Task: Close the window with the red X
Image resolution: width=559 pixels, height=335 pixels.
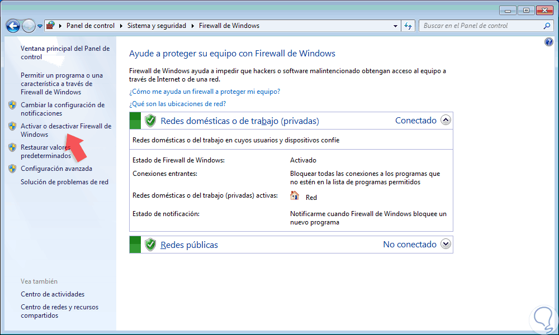Action: (x=544, y=10)
